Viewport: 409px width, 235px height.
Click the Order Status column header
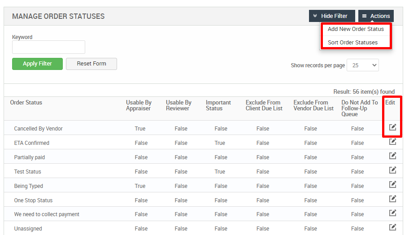26,103
